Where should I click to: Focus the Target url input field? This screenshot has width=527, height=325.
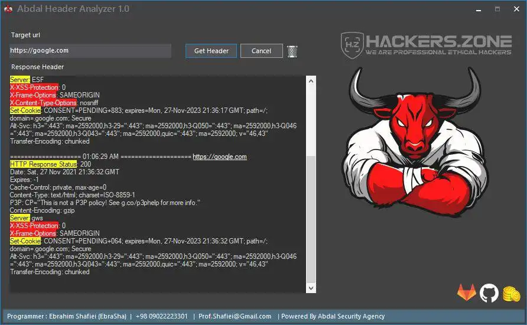coord(90,51)
